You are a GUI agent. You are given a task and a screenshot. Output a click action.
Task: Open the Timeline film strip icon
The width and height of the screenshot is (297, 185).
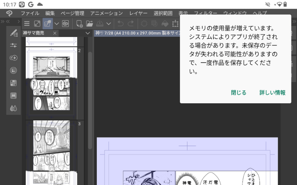point(13,95)
